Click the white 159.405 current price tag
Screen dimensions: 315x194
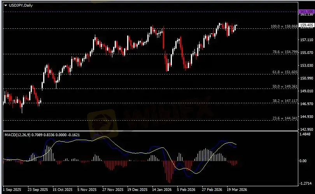306,24
